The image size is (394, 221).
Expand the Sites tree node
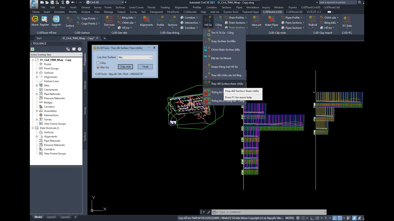37,85
